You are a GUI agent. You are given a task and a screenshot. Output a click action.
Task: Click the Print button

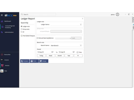coord(34,61)
